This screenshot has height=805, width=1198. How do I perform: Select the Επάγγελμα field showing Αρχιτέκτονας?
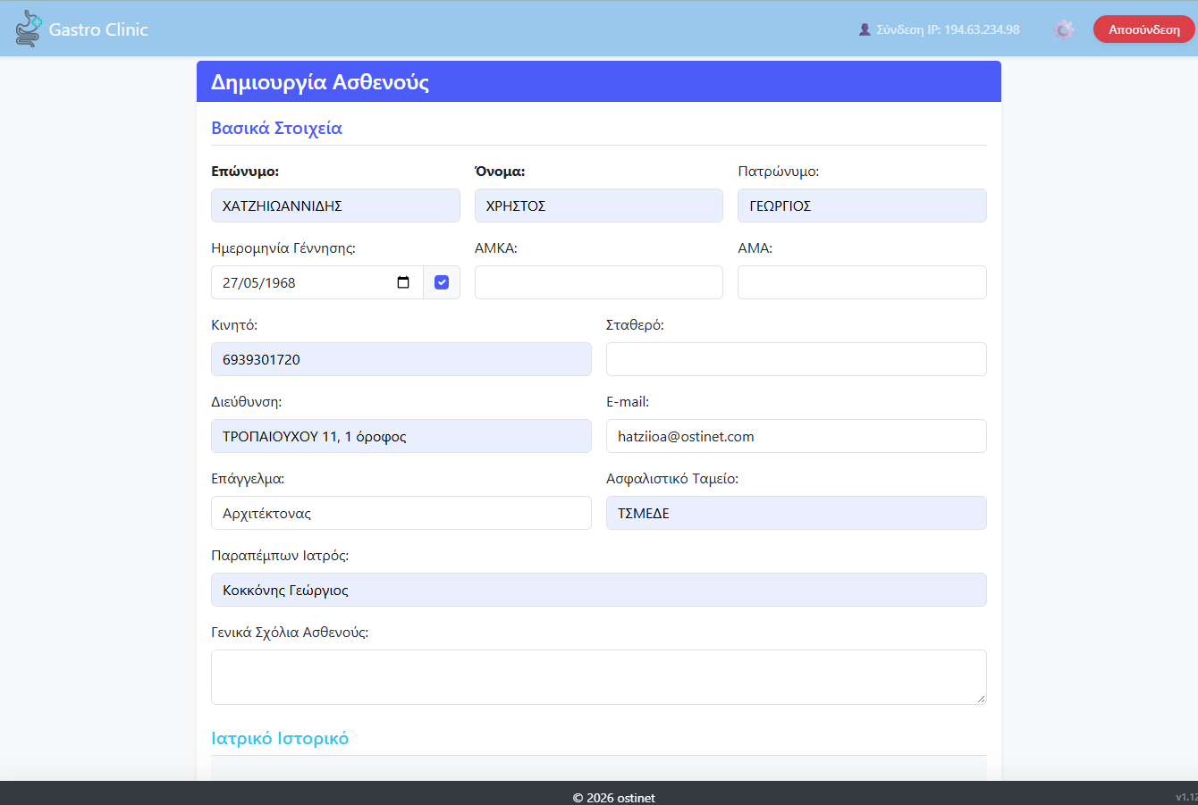(401, 513)
